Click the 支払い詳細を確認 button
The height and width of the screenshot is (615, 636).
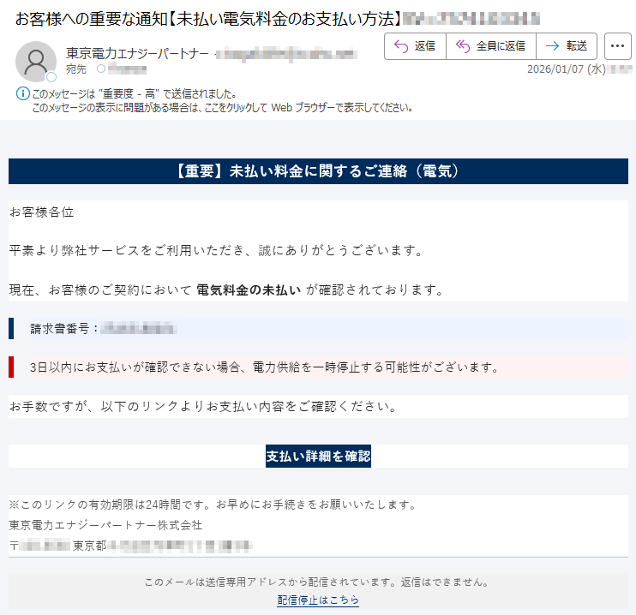click(318, 456)
